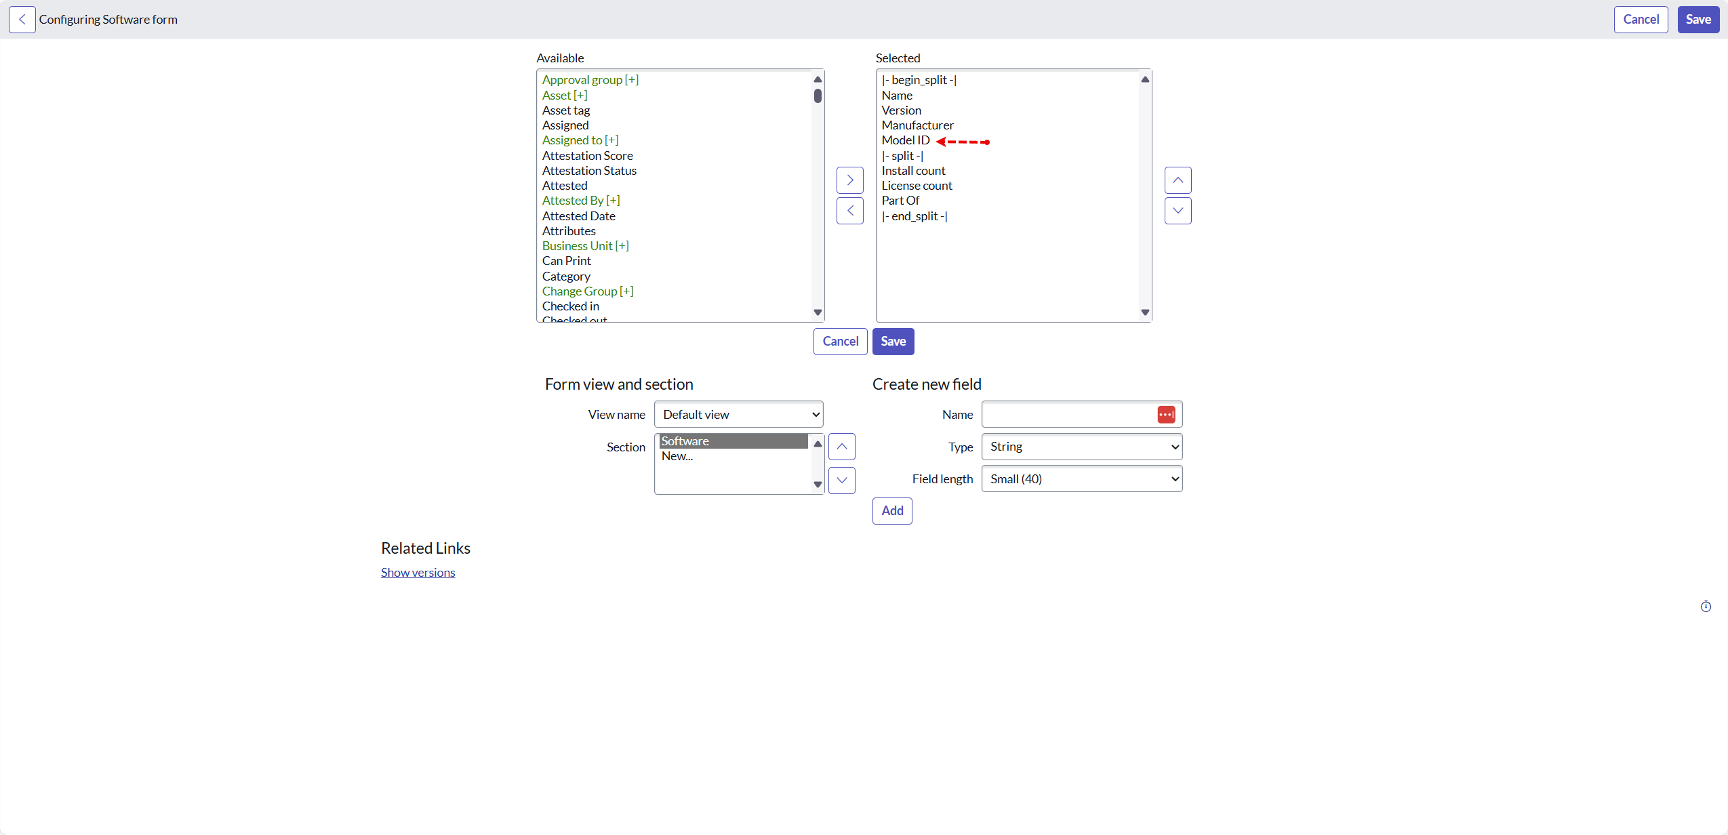Move Section down arrow button
The image size is (1728, 835).
click(x=841, y=481)
